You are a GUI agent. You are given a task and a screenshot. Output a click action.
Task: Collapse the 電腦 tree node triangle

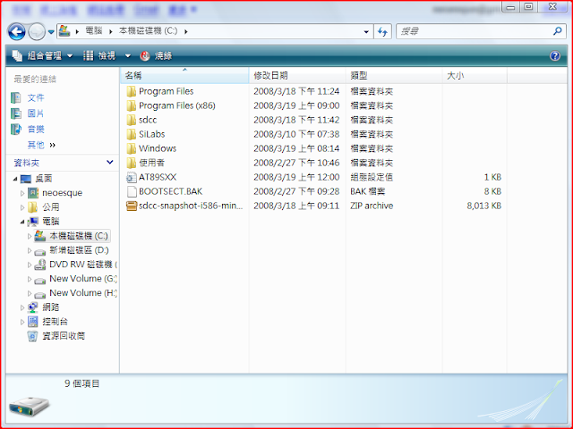pyautogui.click(x=22, y=222)
